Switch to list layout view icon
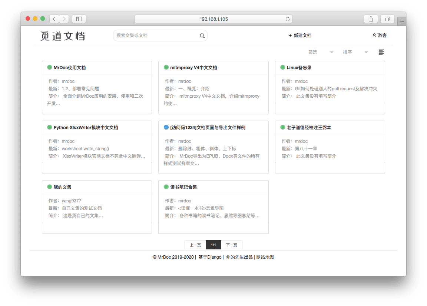Screen dimensions: 427x306 click(x=381, y=52)
